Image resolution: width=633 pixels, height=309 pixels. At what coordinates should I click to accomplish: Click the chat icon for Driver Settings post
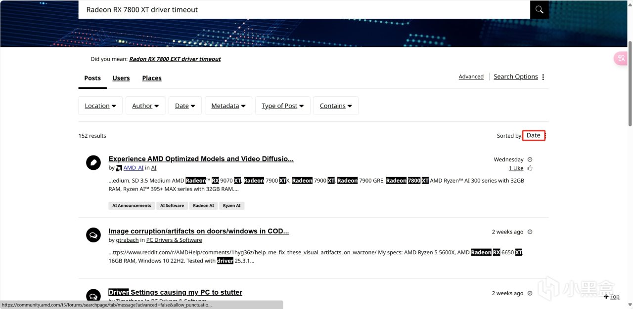pos(93,296)
